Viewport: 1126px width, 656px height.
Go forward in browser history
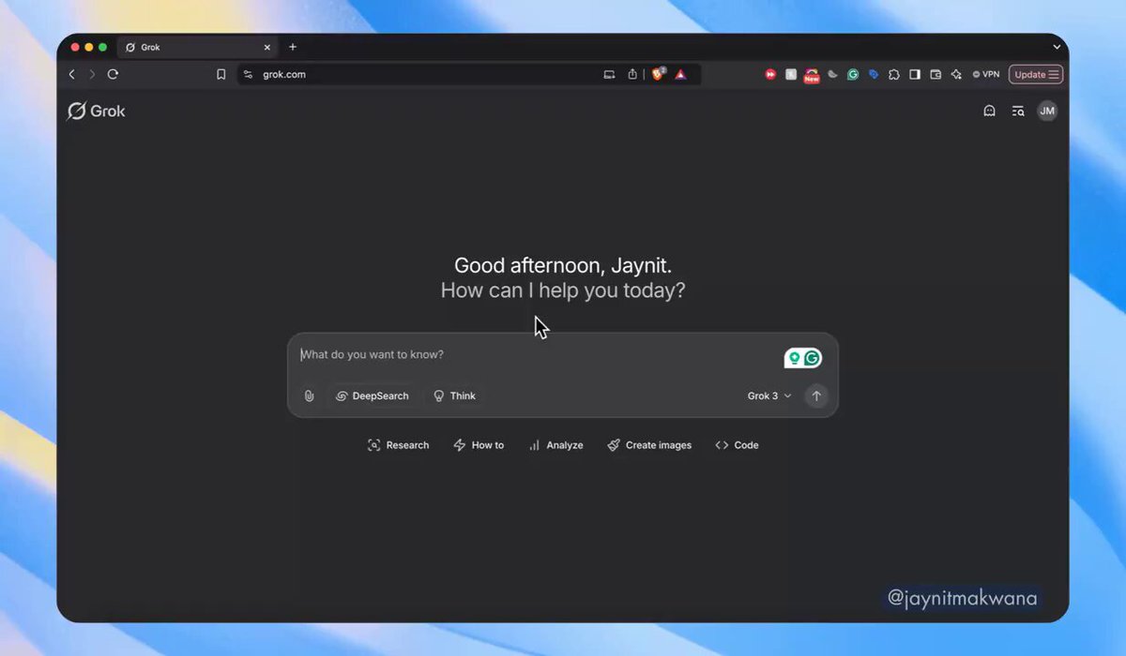[92, 74]
